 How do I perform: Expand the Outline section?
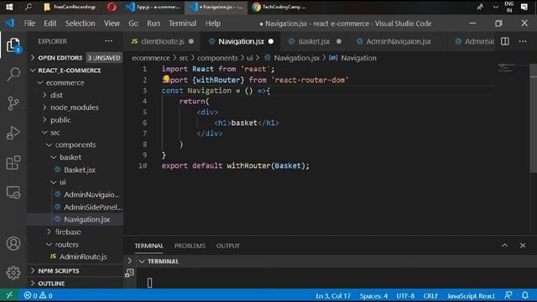pos(76,284)
